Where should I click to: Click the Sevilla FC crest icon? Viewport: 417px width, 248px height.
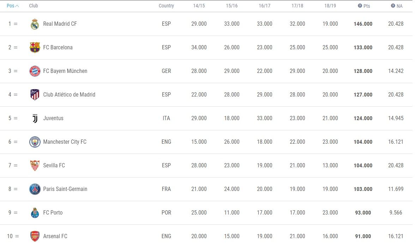tap(35, 166)
